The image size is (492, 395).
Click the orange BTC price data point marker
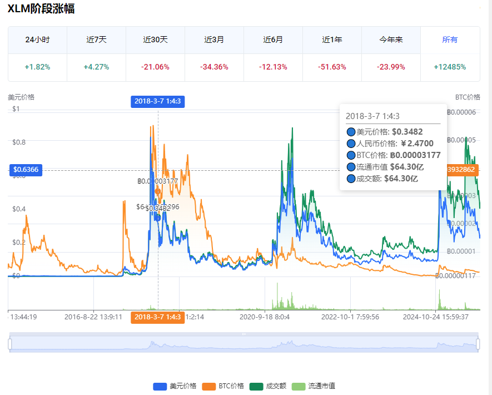158,191
